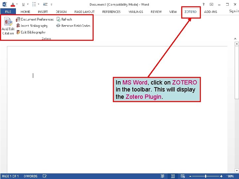Open the FILE tab
Screen dimensions: 239x179
(x=8, y=12)
